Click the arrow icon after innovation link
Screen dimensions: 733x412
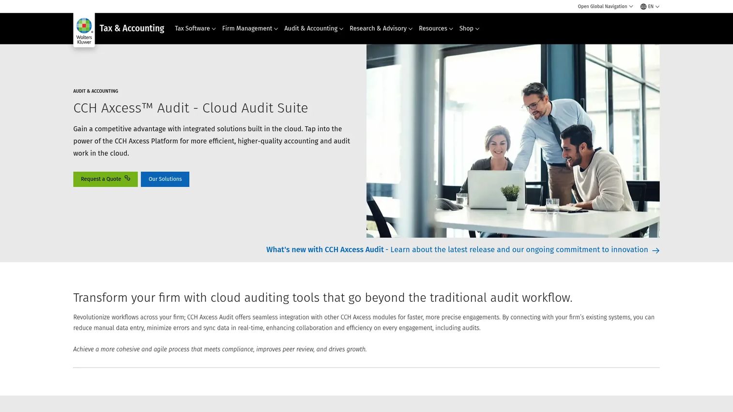[x=656, y=250]
